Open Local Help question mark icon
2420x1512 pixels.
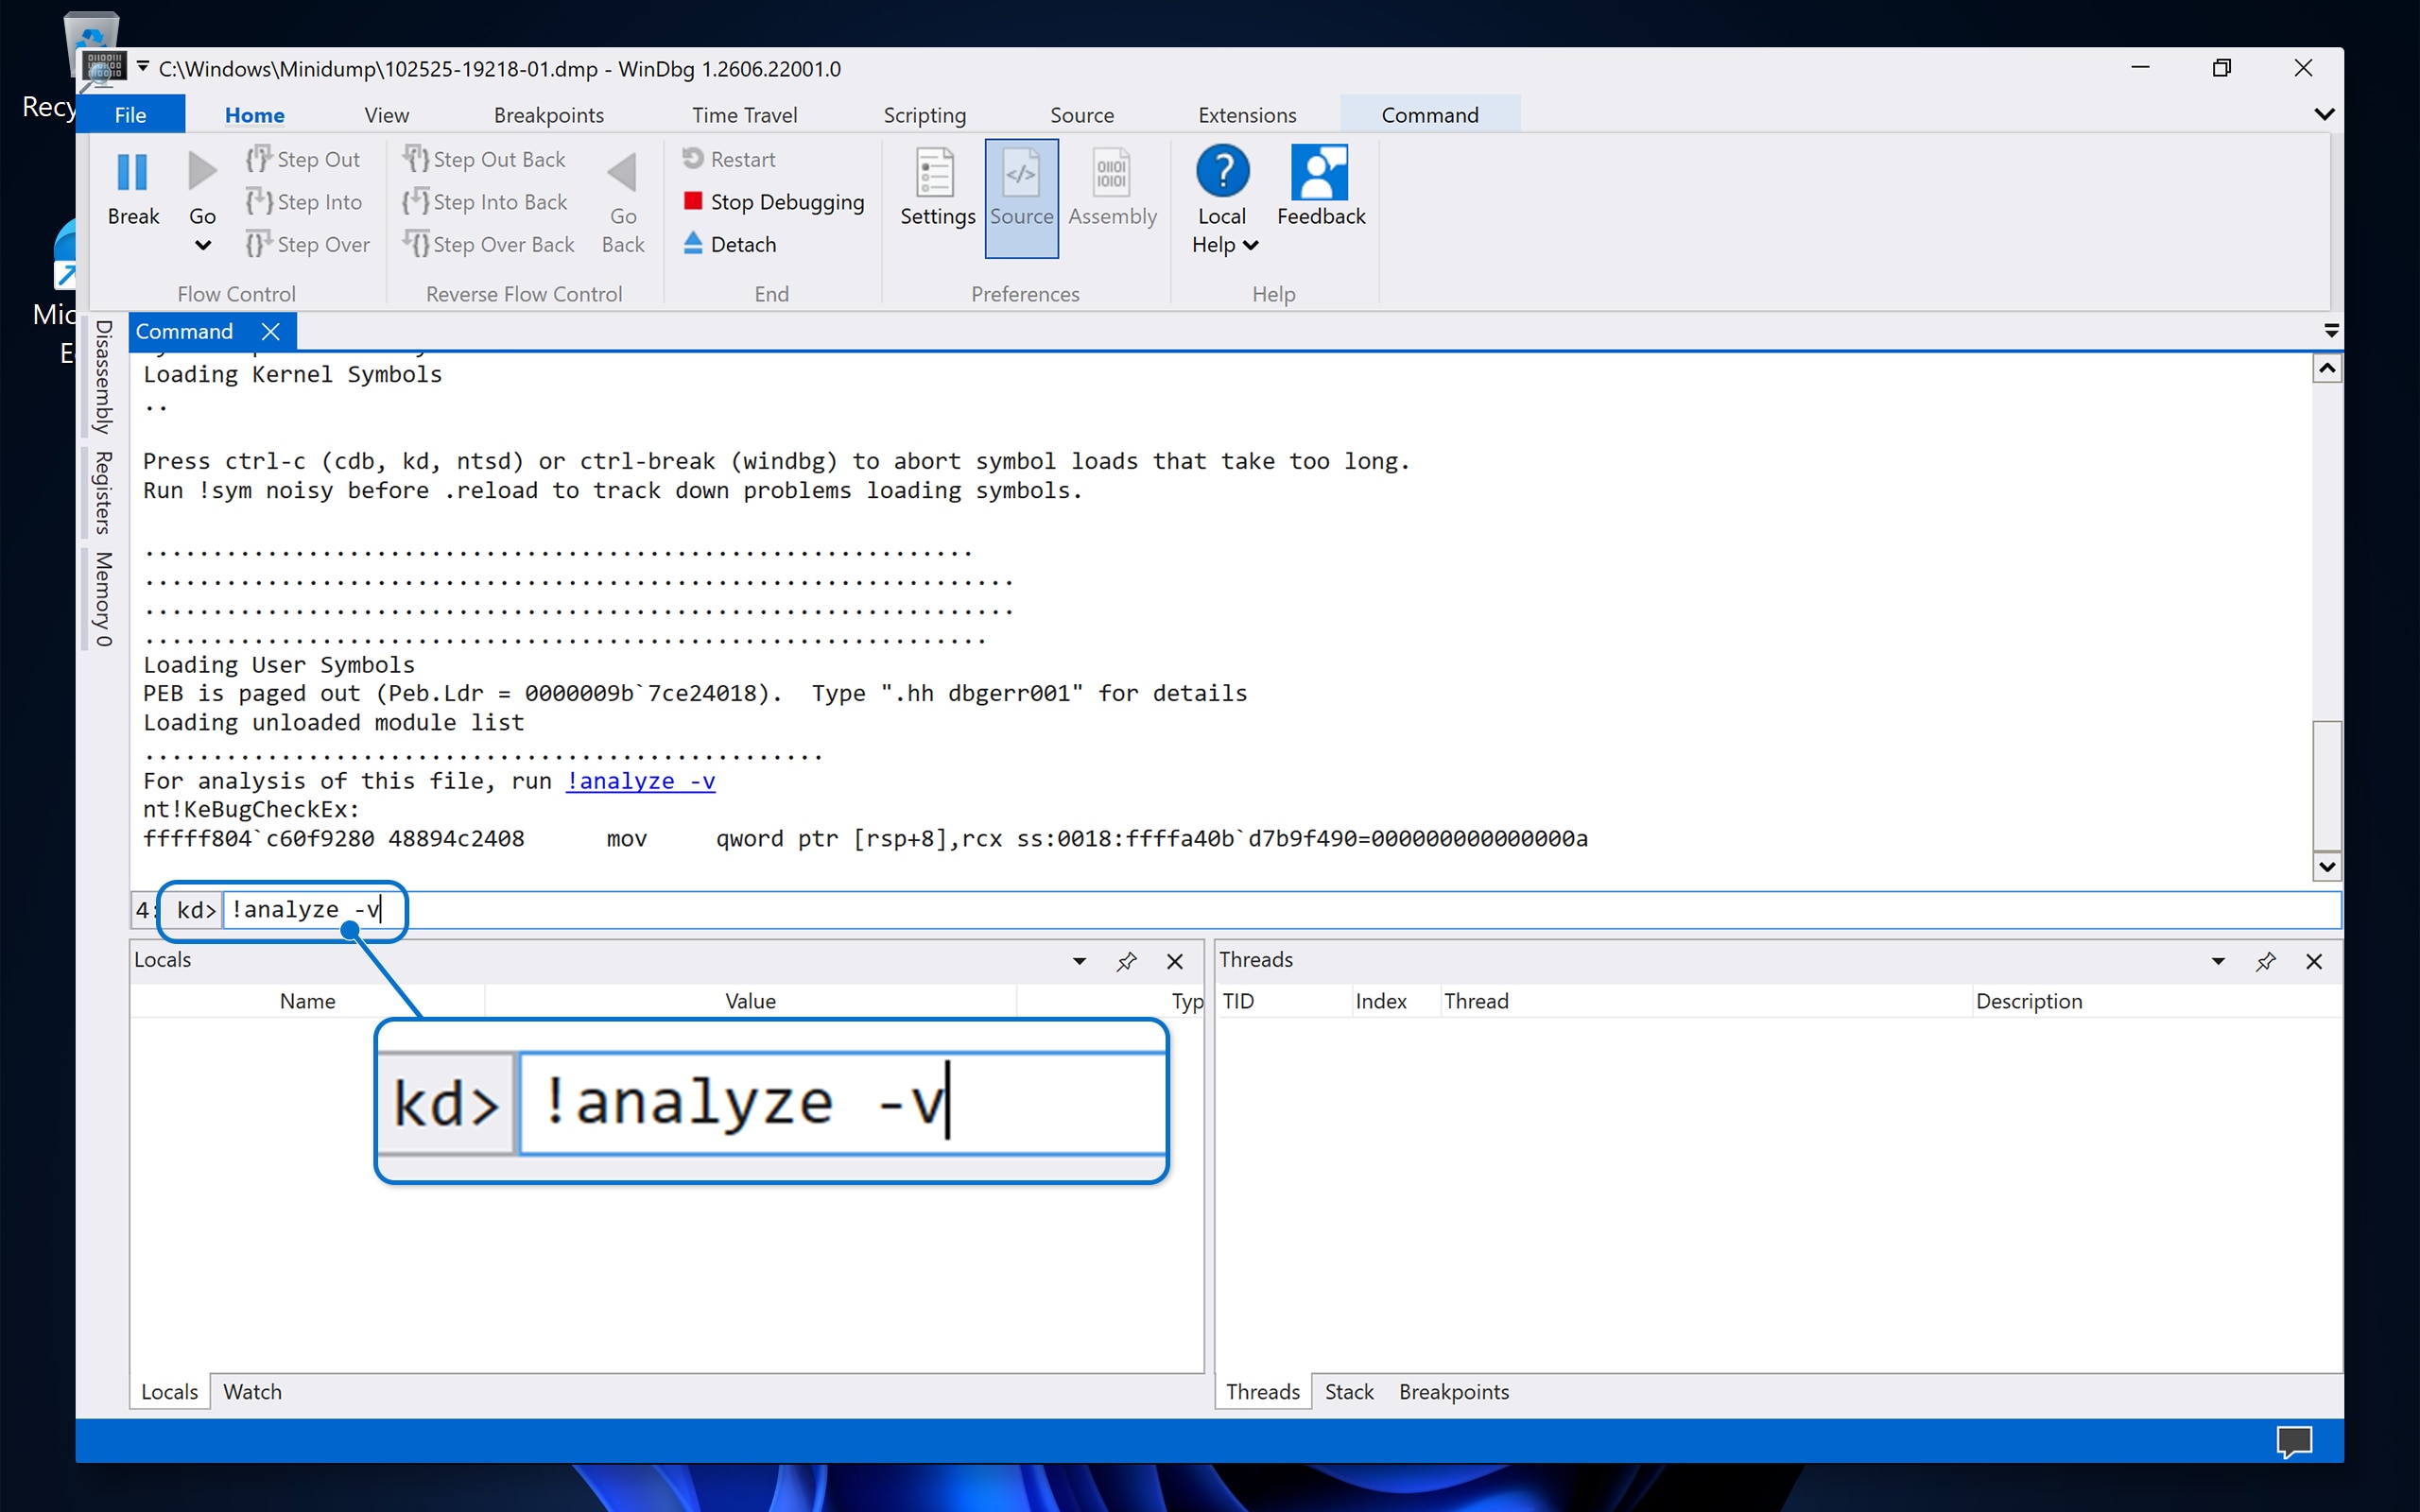coord(1222,171)
